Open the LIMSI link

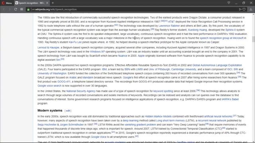[x=139, y=69]
